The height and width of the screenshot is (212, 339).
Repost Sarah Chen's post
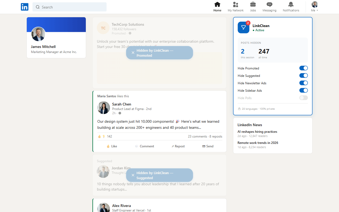(x=178, y=146)
